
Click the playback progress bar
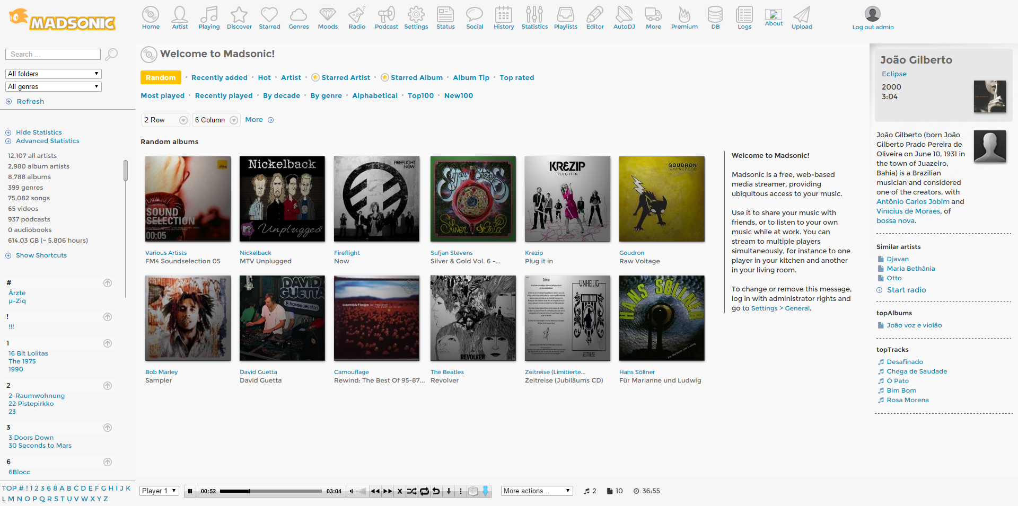pos(270,491)
